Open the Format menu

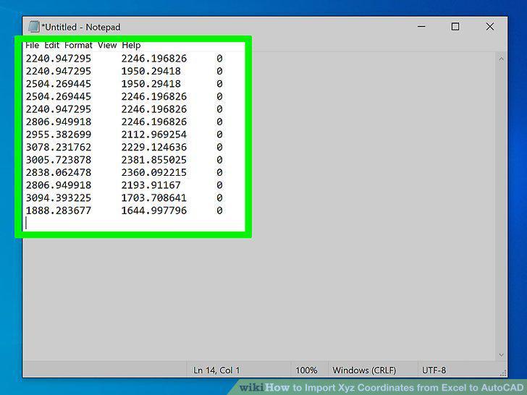(x=78, y=45)
